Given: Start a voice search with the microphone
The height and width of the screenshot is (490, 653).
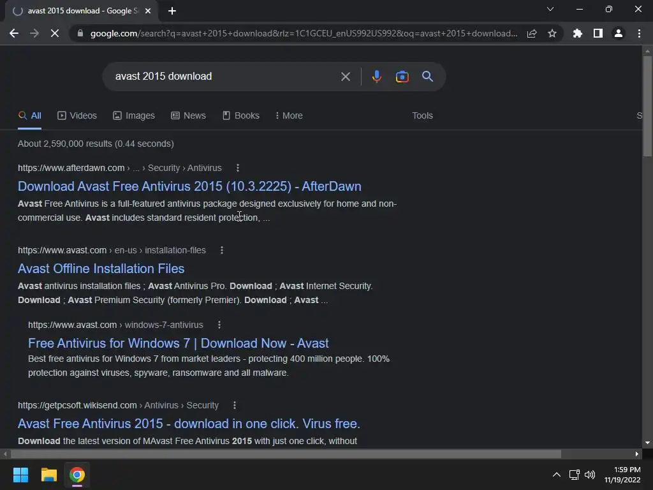Looking at the screenshot, I should pyautogui.click(x=376, y=77).
